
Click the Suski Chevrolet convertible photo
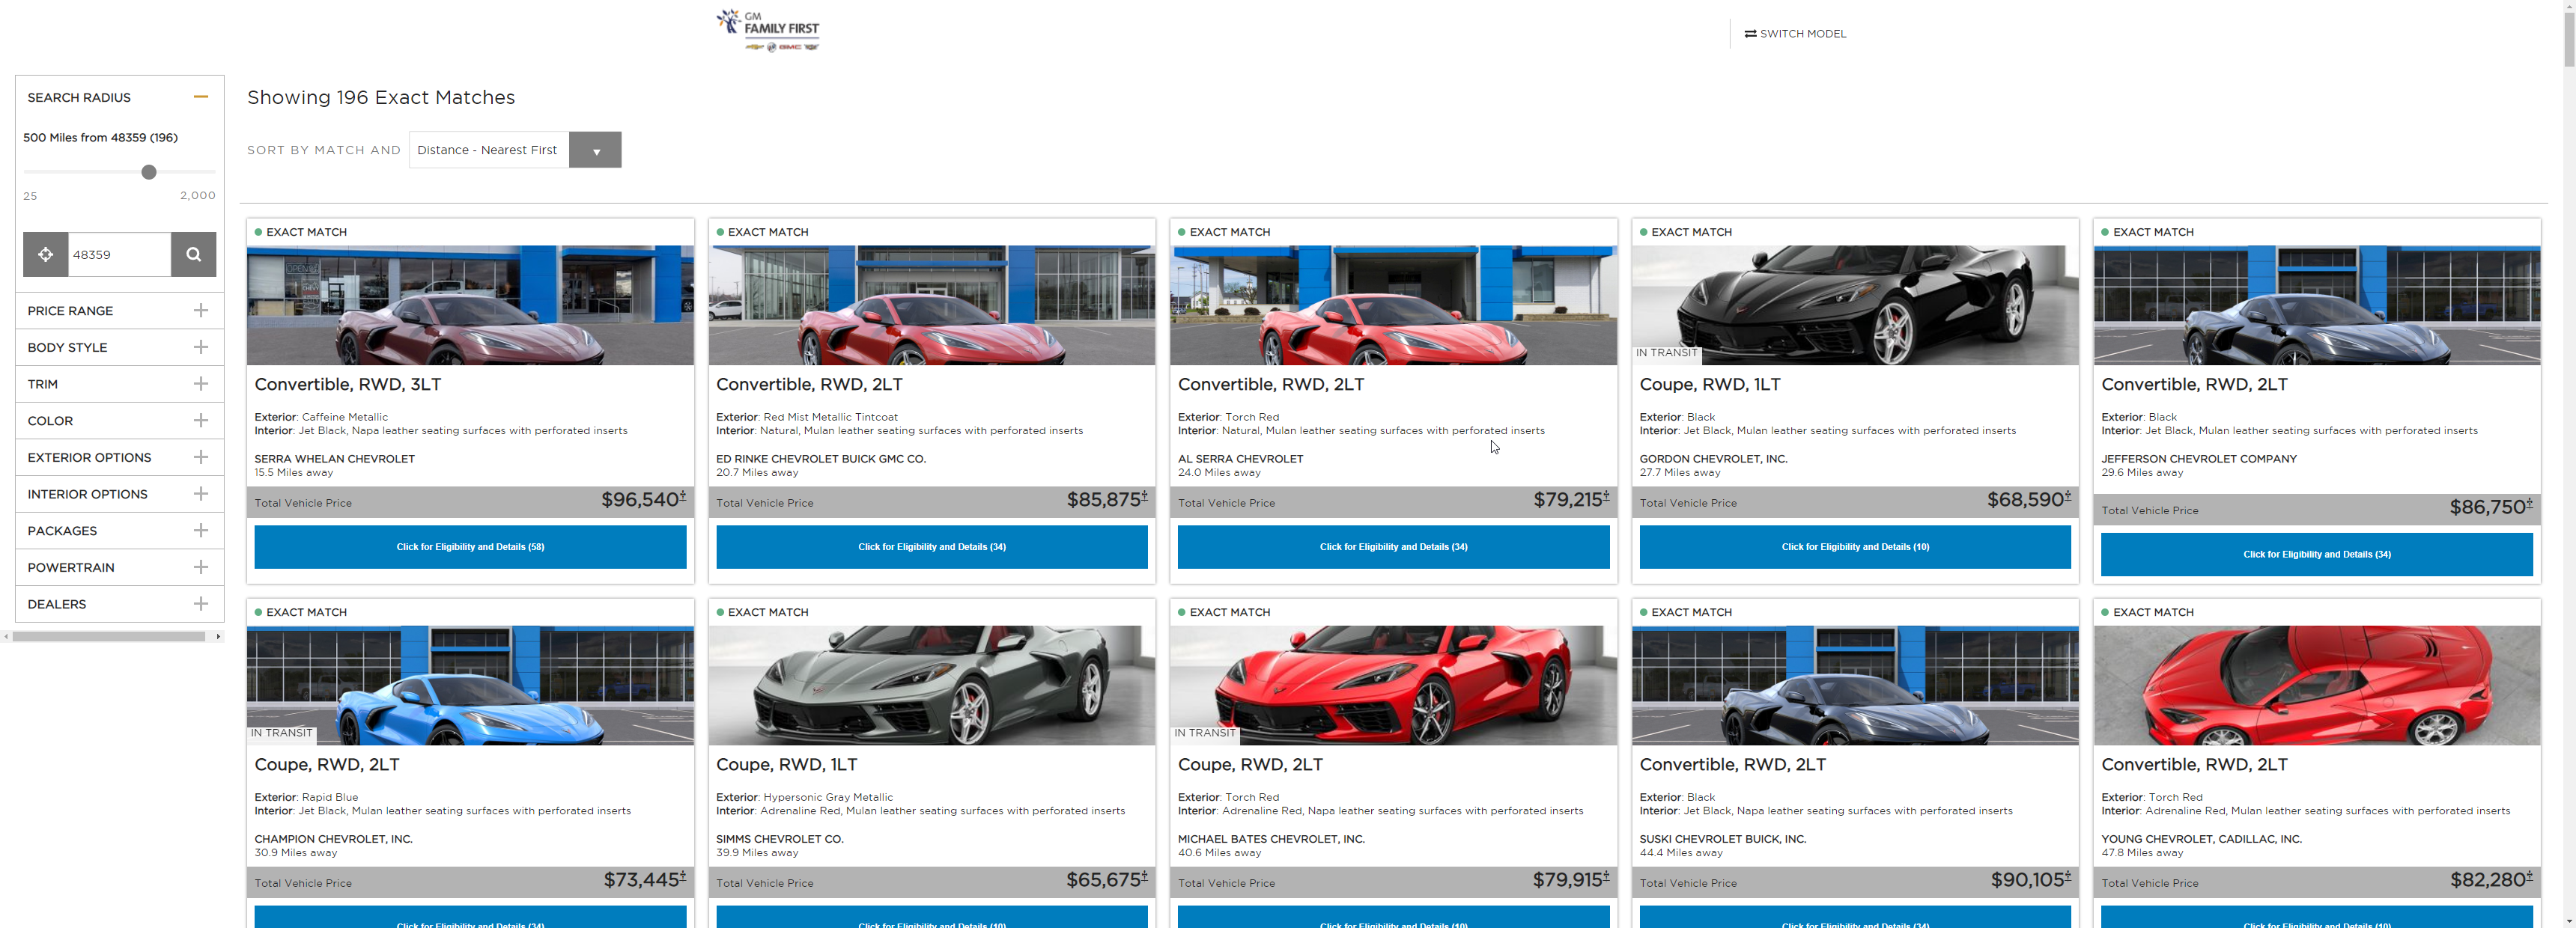tap(1855, 686)
